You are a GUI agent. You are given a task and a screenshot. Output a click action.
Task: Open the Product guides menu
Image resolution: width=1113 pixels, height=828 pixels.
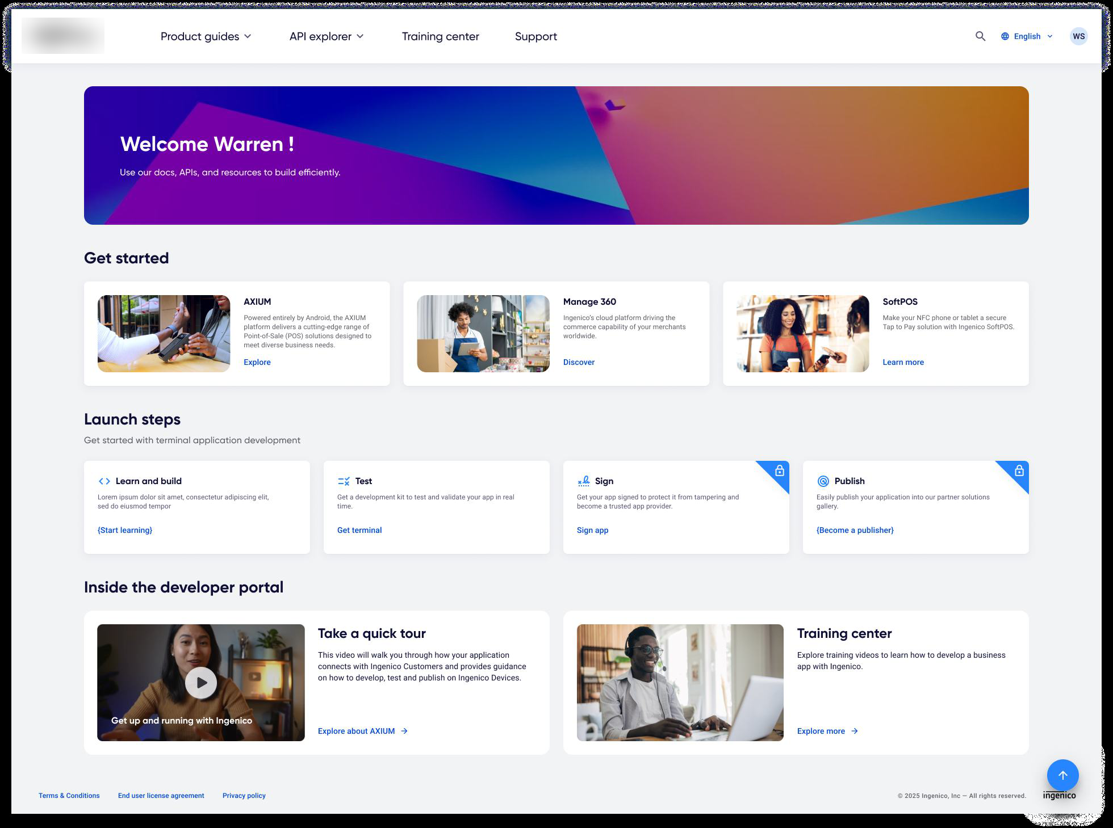(x=206, y=36)
